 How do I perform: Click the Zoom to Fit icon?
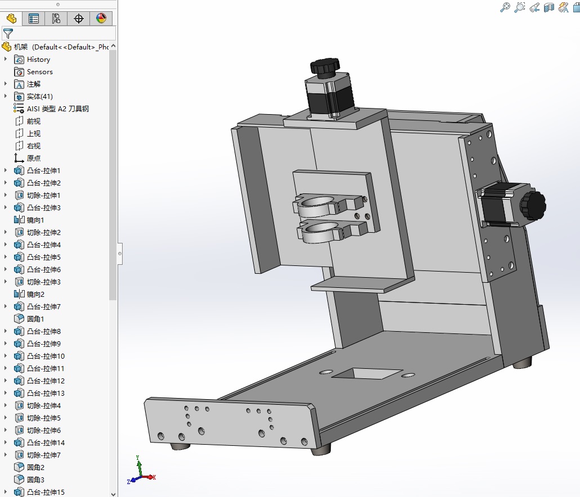click(505, 7)
